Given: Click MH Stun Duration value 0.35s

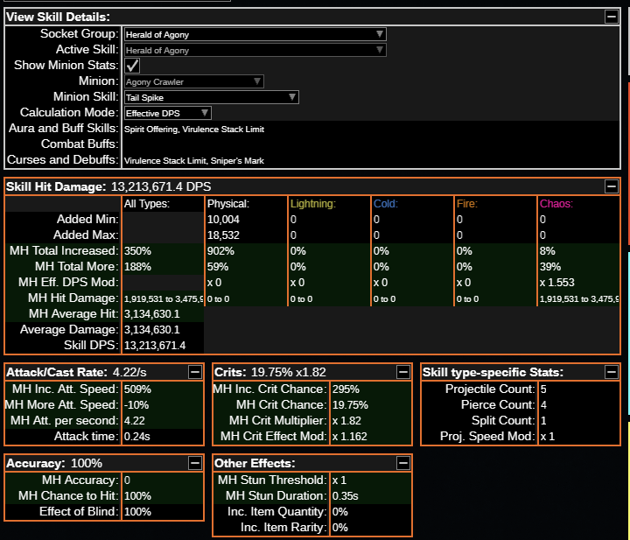Looking at the screenshot, I should point(345,496).
